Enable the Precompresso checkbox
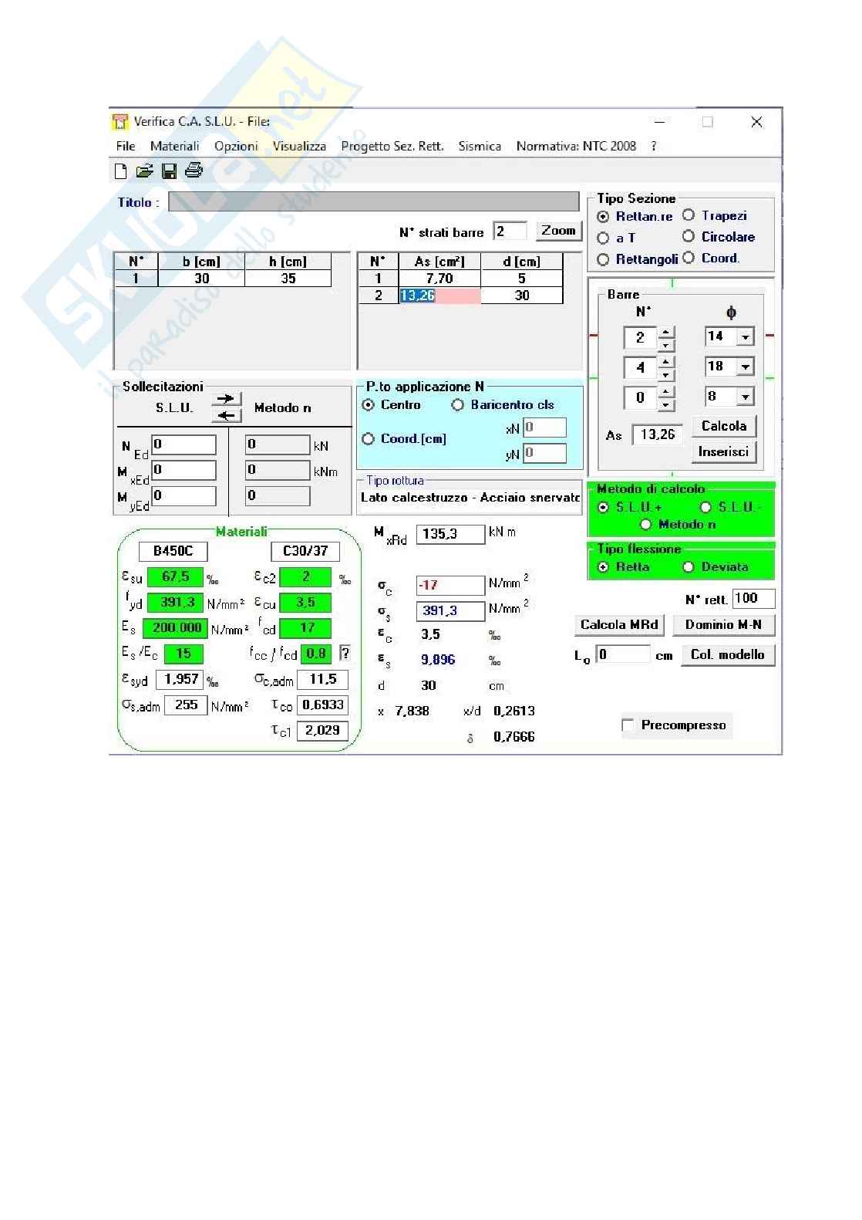 (628, 725)
